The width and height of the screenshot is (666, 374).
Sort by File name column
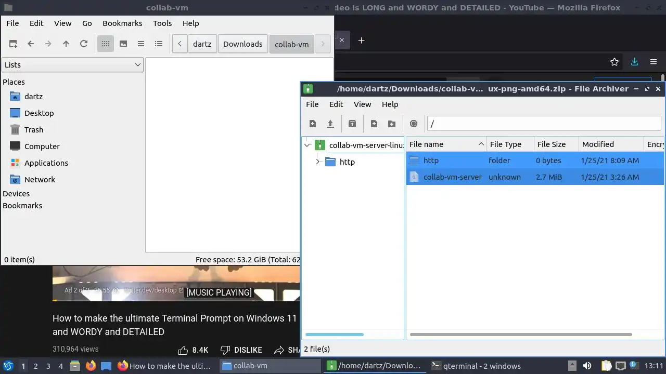446,144
